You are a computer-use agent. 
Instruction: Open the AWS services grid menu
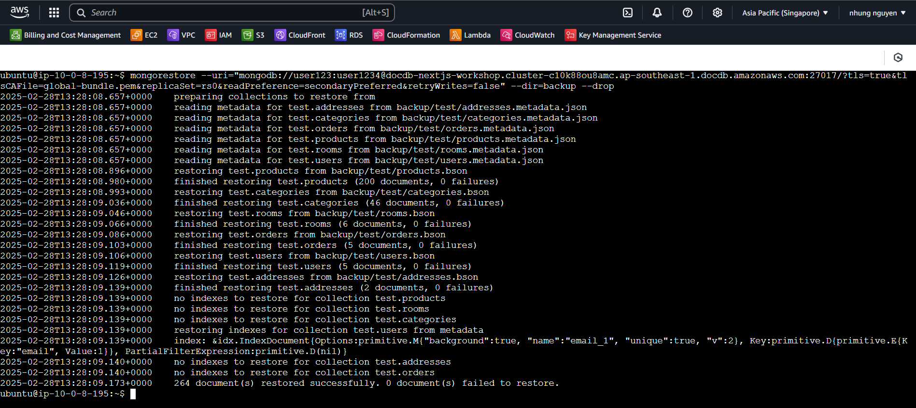pos(54,13)
